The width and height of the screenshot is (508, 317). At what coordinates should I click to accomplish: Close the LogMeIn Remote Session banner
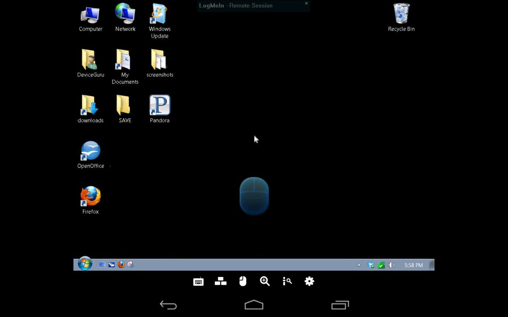(x=306, y=3)
